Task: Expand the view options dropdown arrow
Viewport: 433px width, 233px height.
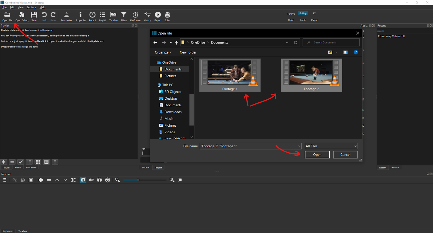Action: click(x=336, y=52)
